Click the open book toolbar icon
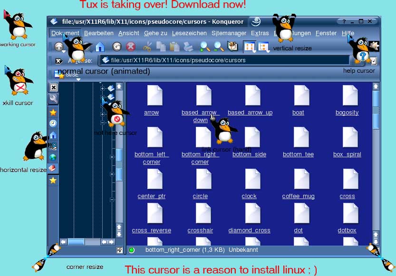 point(232,47)
